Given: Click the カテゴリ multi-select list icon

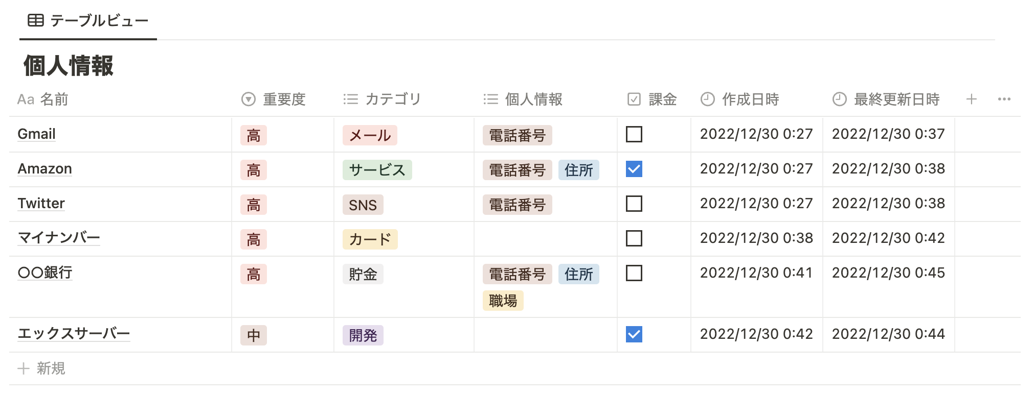Looking at the screenshot, I should pyautogui.click(x=350, y=99).
